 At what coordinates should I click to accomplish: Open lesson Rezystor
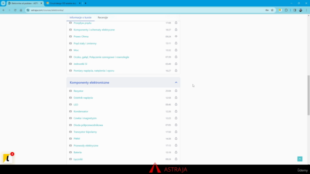(x=78, y=91)
